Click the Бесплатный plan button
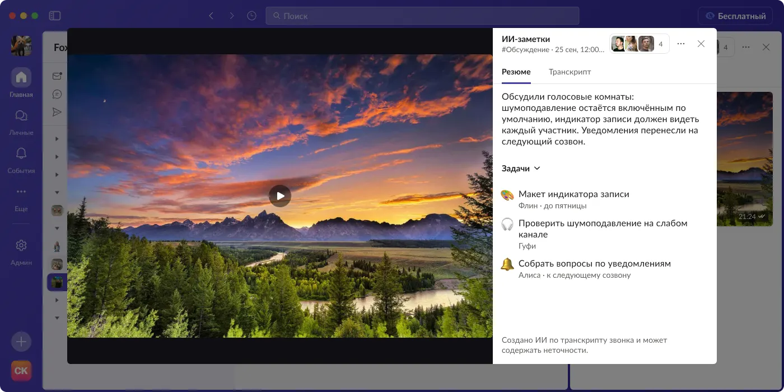This screenshot has width=784, height=392. pyautogui.click(x=735, y=16)
